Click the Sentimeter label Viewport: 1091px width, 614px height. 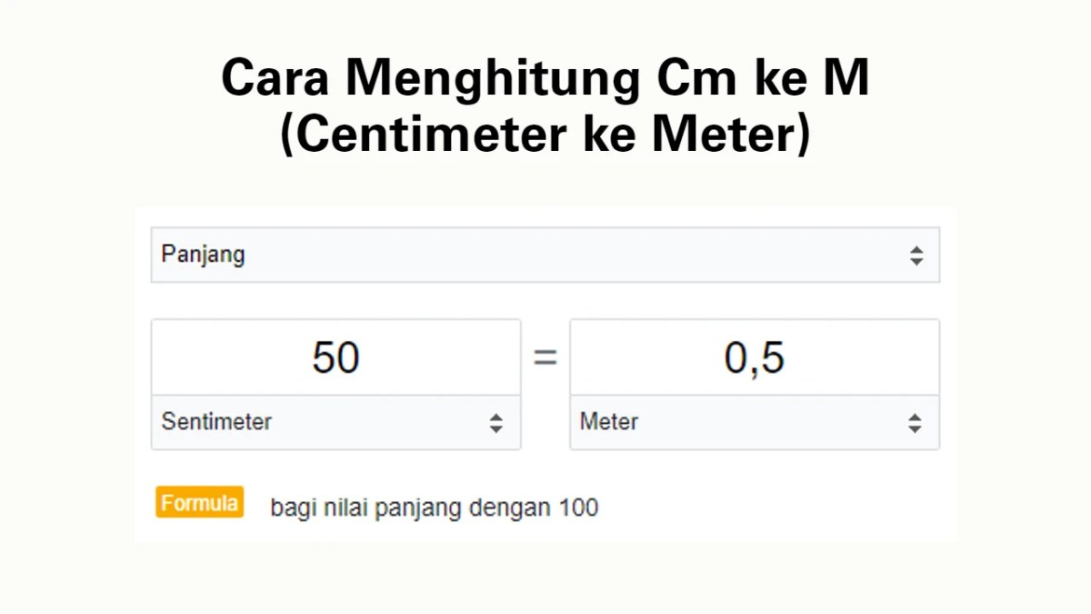216,422
